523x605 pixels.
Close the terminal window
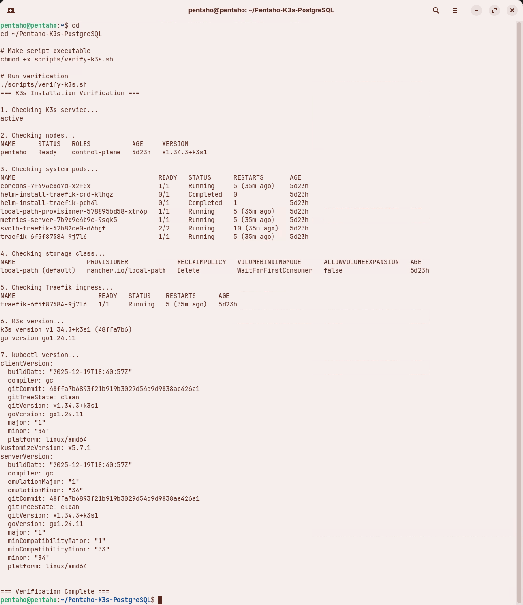pyautogui.click(x=512, y=10)
